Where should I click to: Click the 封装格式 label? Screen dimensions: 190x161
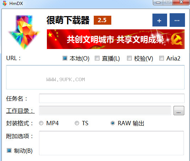(x=20, y=123)
